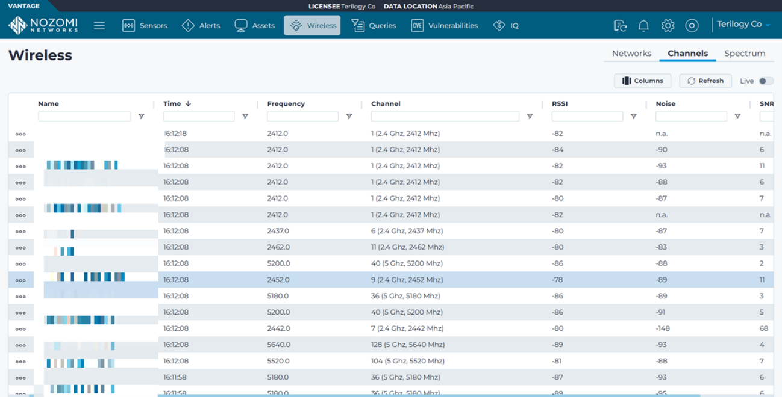Select the Noise value -148
Screen dimensions: 782x397
[x=663, y=328]
